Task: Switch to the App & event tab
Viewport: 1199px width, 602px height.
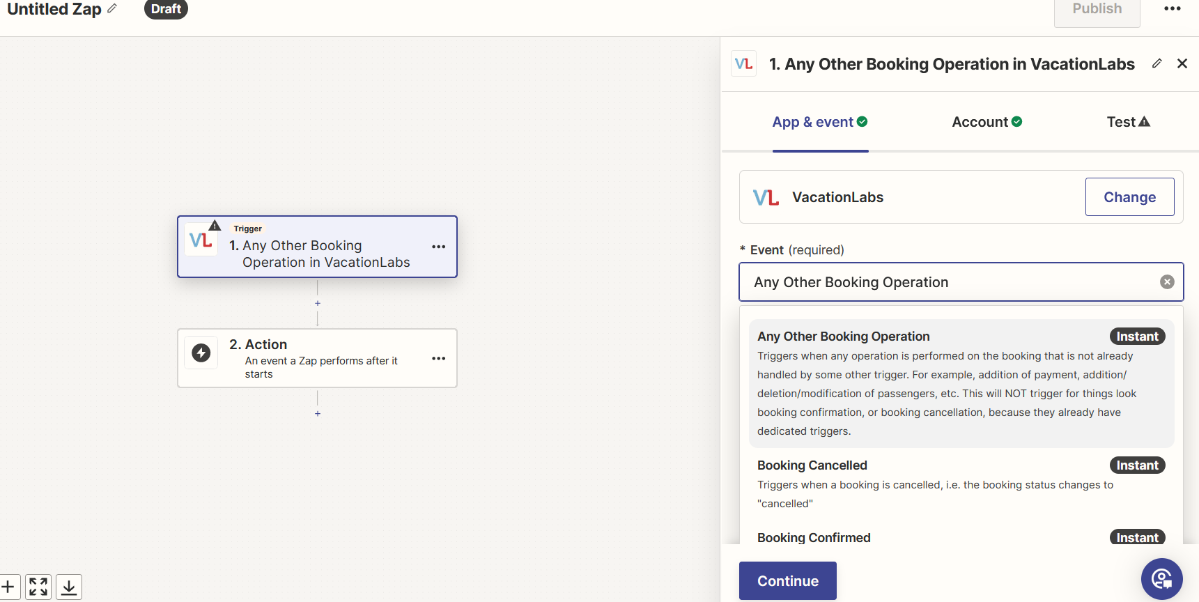Action: 820,122
